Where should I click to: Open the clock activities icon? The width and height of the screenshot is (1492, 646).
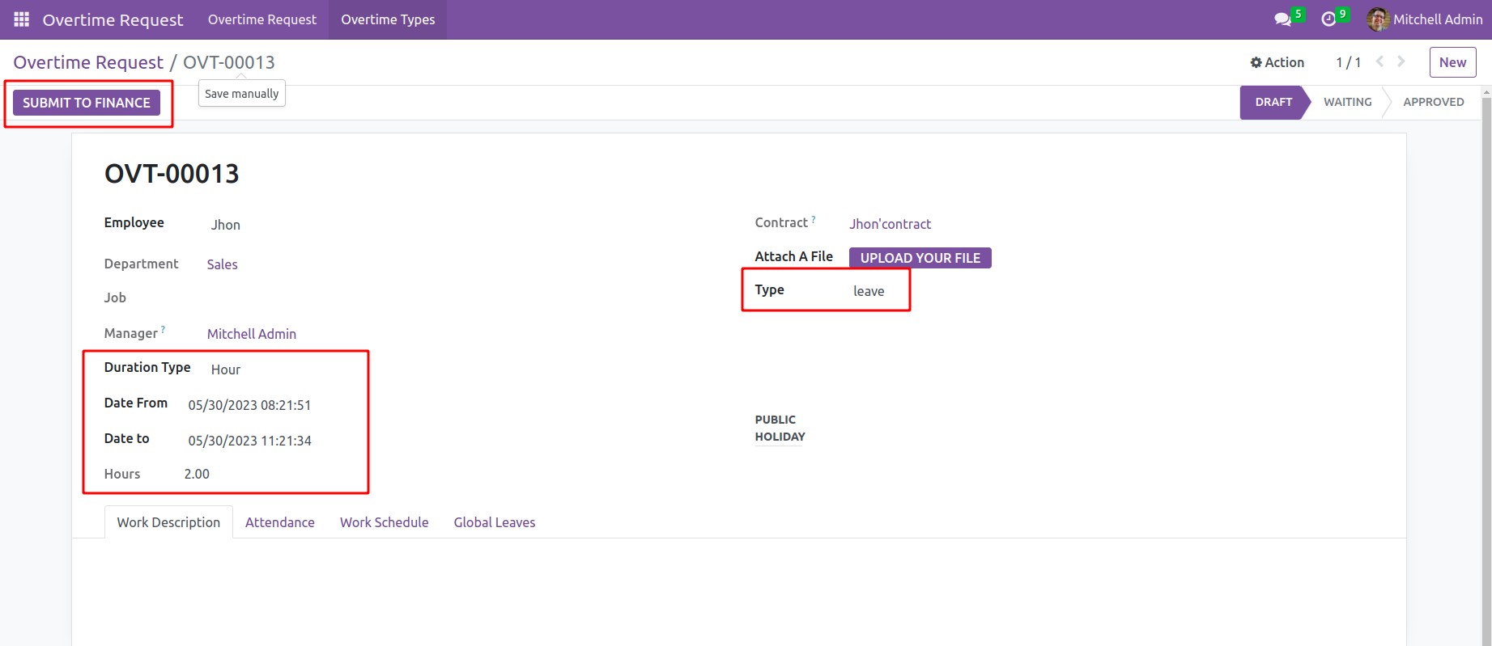coord(1328,19)
